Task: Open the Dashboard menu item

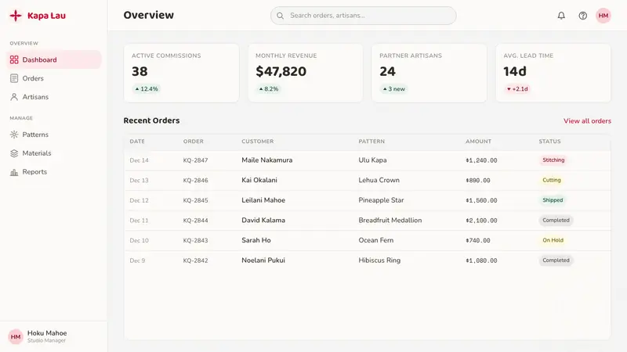Action: point(54,59)
